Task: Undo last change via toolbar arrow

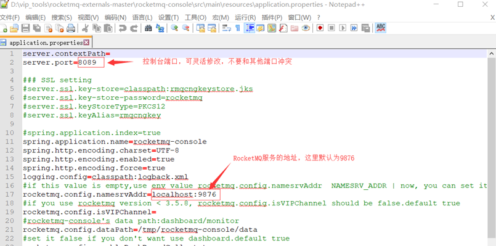Action: point(123,28)
